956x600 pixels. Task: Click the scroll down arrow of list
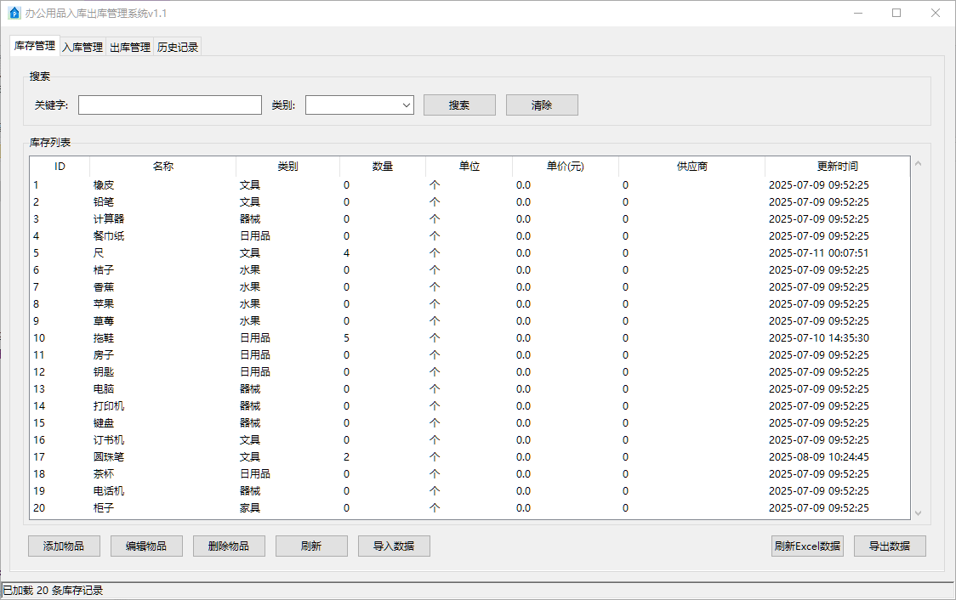coord(919,513)
